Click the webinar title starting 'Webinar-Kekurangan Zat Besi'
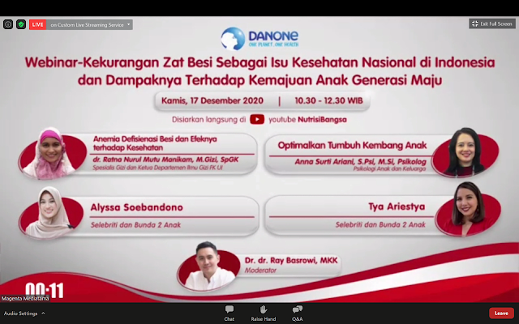The width and height of the screenshot is (519, 324). [x=259, y=71]
